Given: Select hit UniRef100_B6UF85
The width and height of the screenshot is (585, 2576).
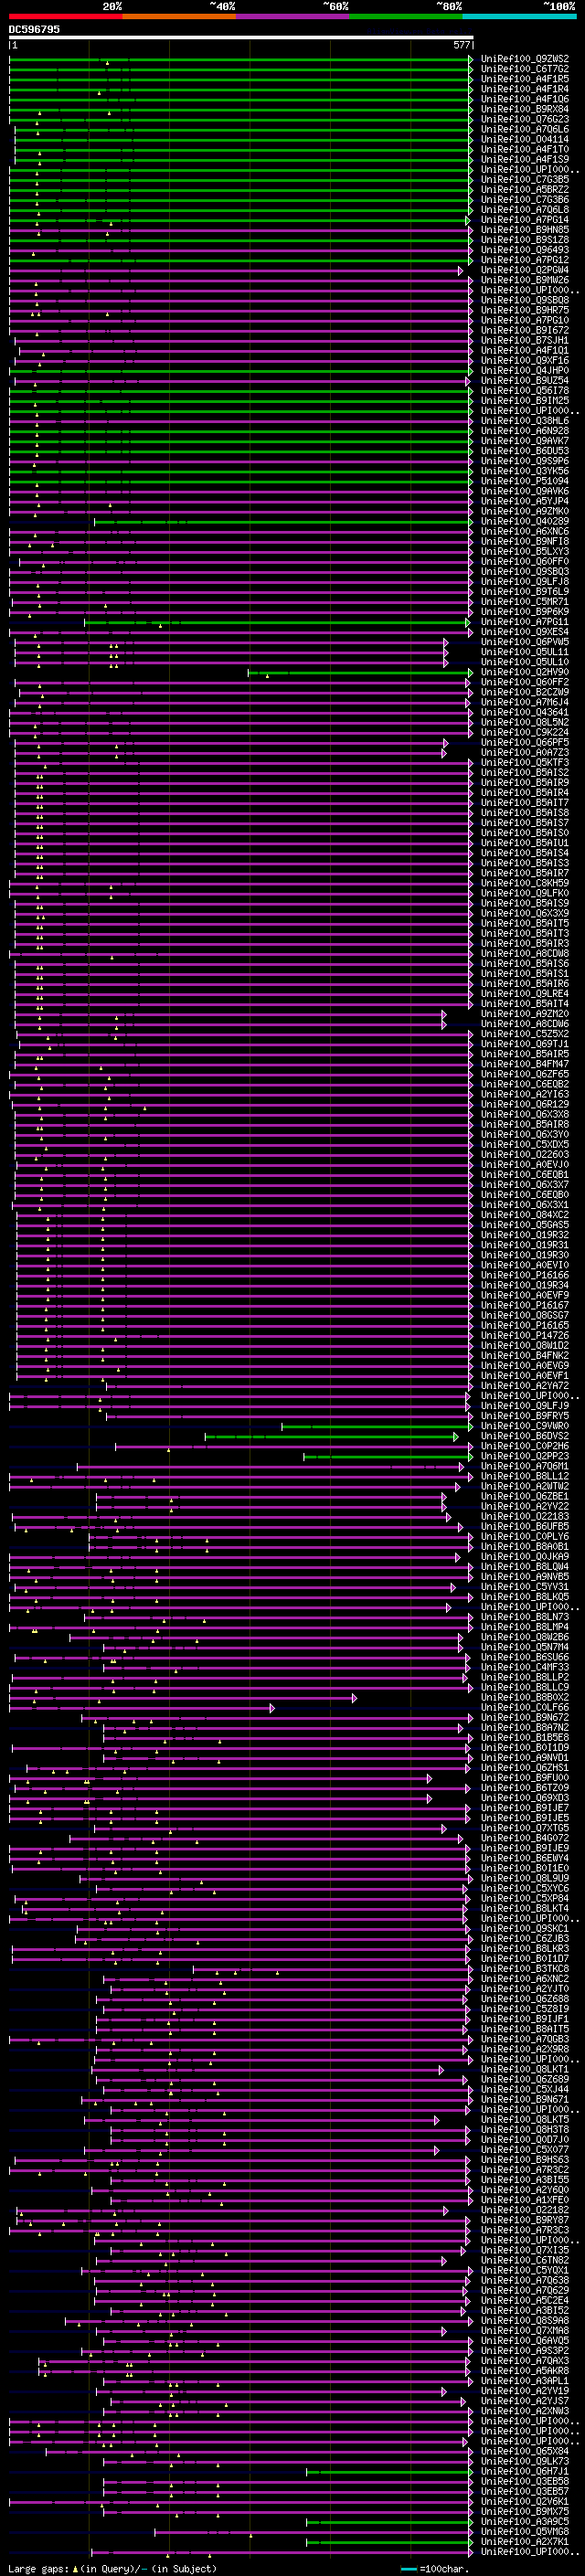Looking at the screenshot, I should [x=525, y=1527].
